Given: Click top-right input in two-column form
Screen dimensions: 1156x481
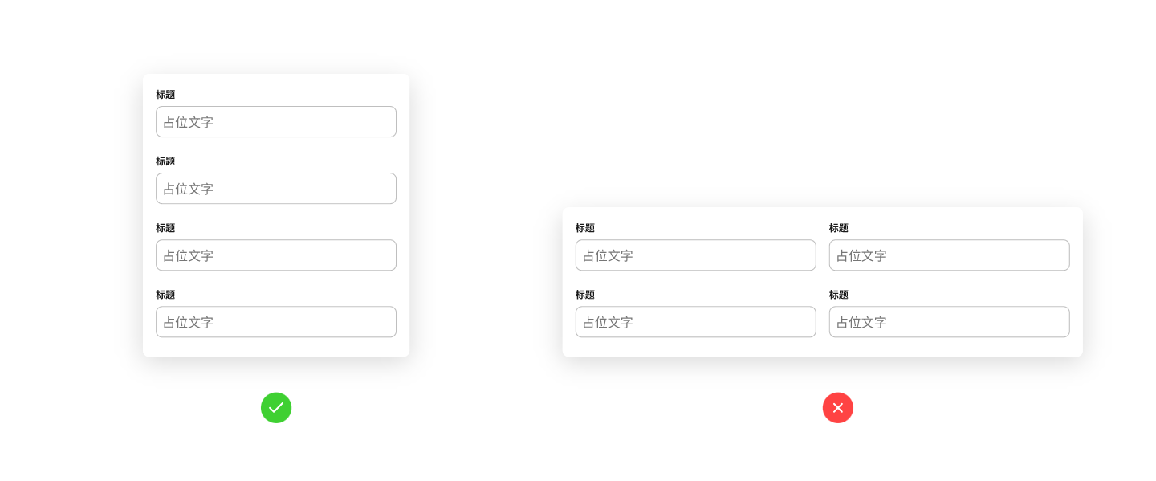Looking at the screenshot, I should tap(949, 255).
